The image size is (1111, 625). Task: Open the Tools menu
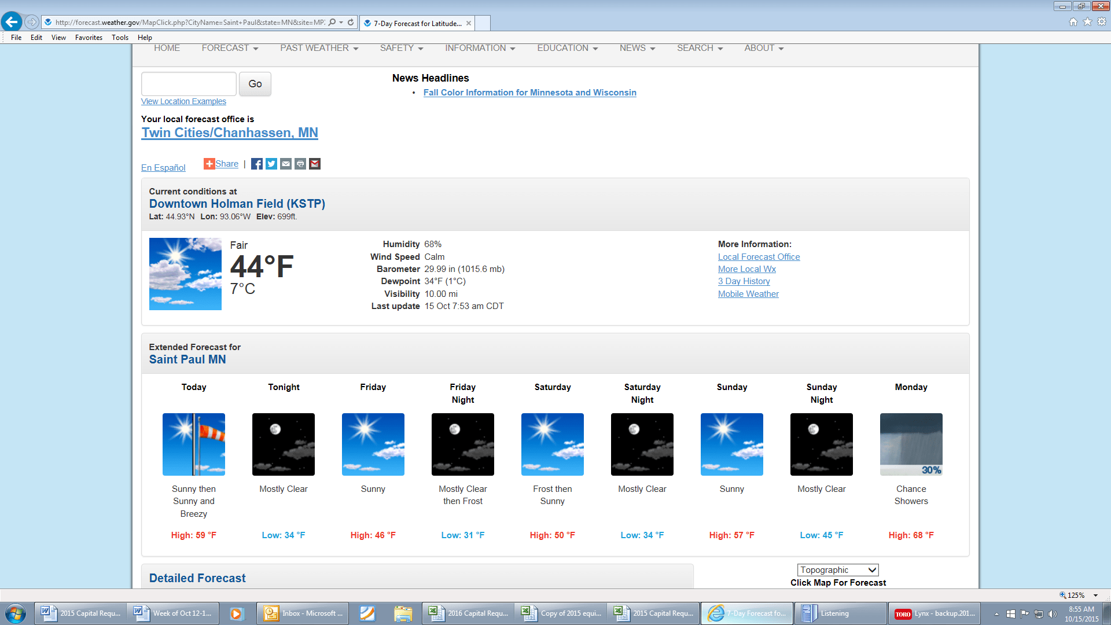pos(120,38)
